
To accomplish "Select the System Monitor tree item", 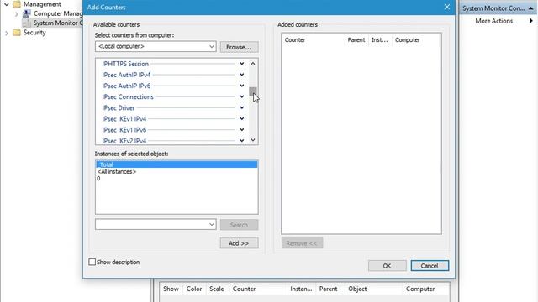I will pyautogui.click(x=57, y=23).
